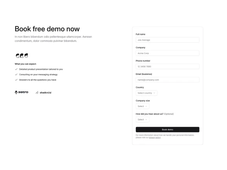This screenshot has height=170, width=227.
Task: Click Detailed product presentation tailored to you
Action: [x=41, y=69]
